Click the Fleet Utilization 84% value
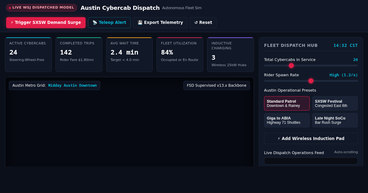Viewport: 368px width, 193px height. [x=167, y=52]
